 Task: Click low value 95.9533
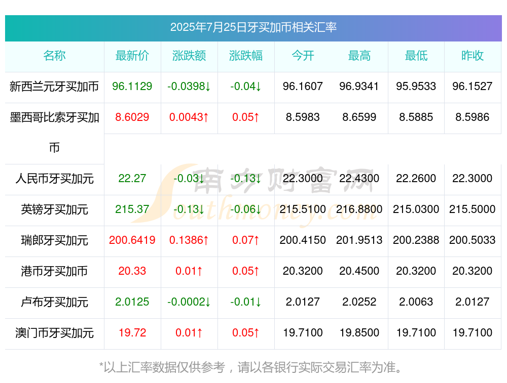[416, 86]
